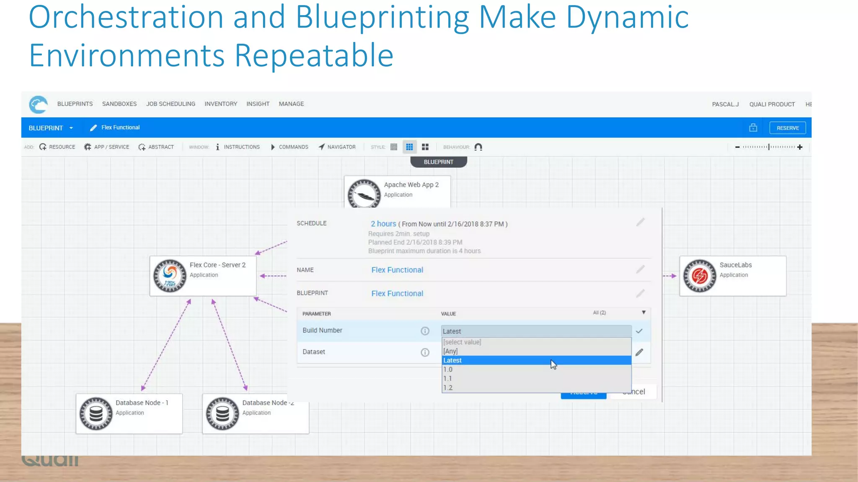Select the Flex Core - Server 2 icon
Viewport: 858px width, 482px height.
point(170,276)
